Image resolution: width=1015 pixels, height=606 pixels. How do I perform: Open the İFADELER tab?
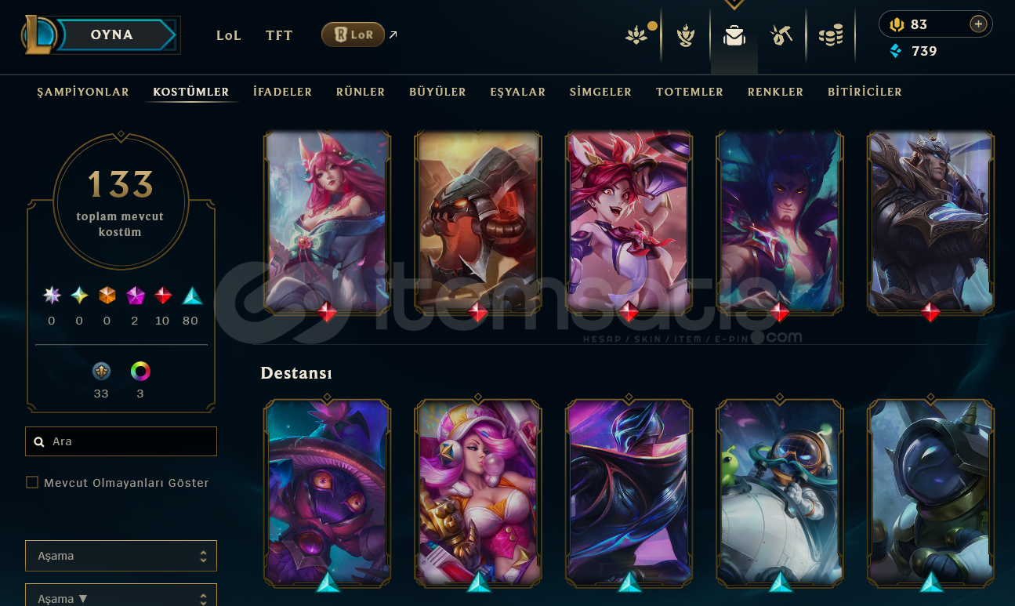pyautogui.click(x=283, y=92)
